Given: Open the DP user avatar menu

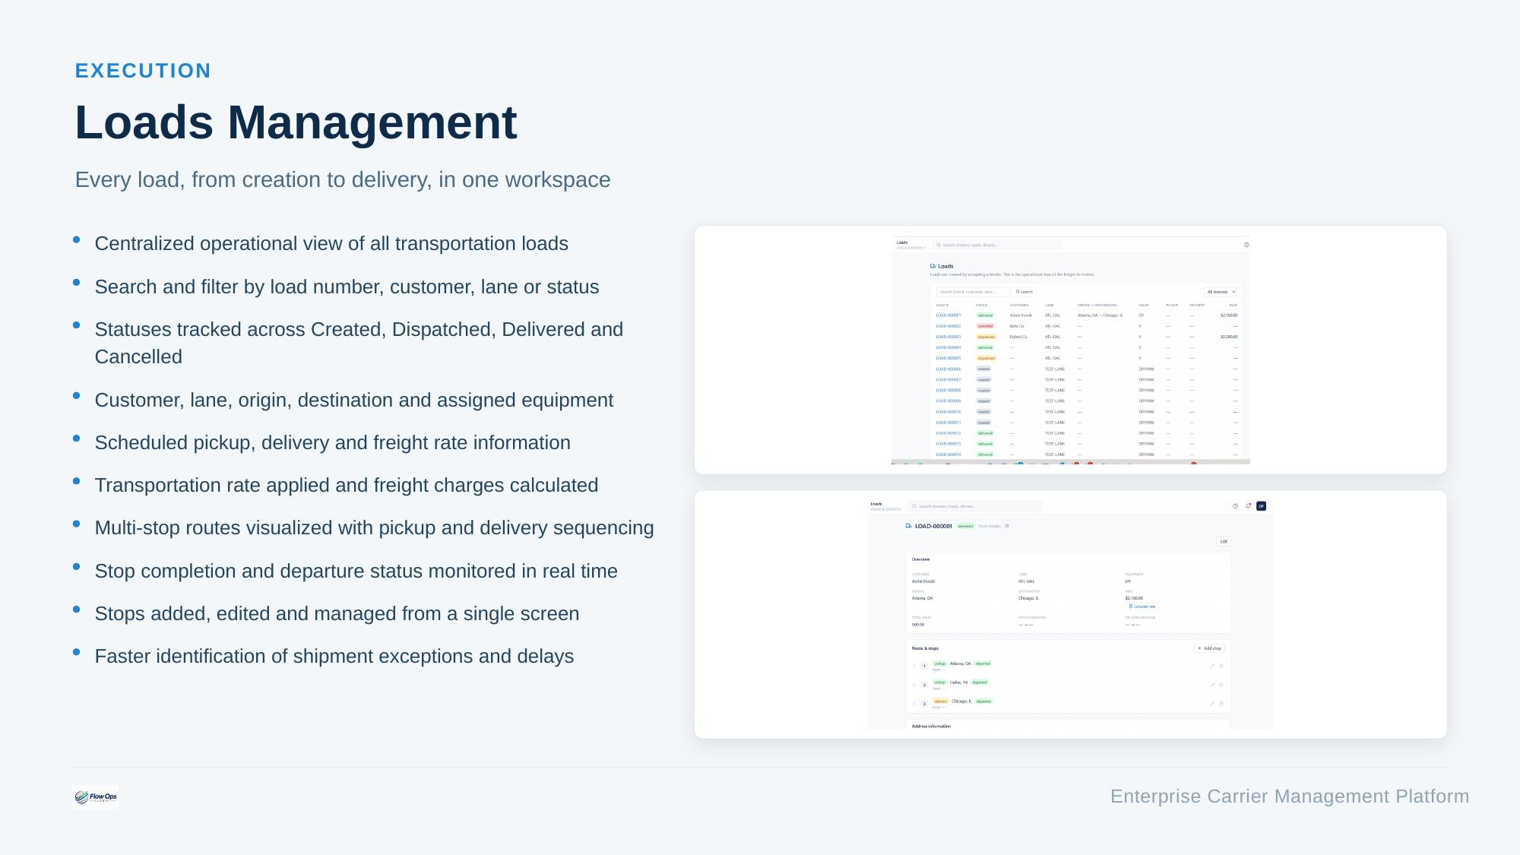Looking at the screenshot, I should click(1261, 506).
